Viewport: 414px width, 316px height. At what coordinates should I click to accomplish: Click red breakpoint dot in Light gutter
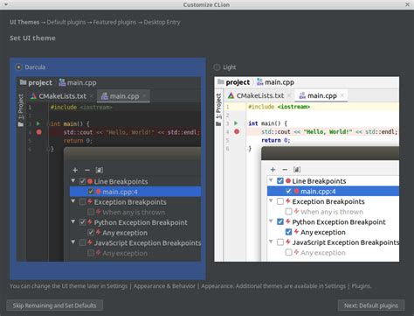point(237,131)
